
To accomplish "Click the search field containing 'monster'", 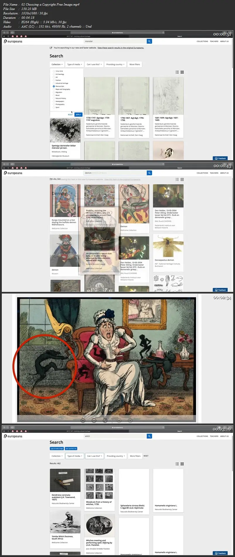I will [115, 41].
